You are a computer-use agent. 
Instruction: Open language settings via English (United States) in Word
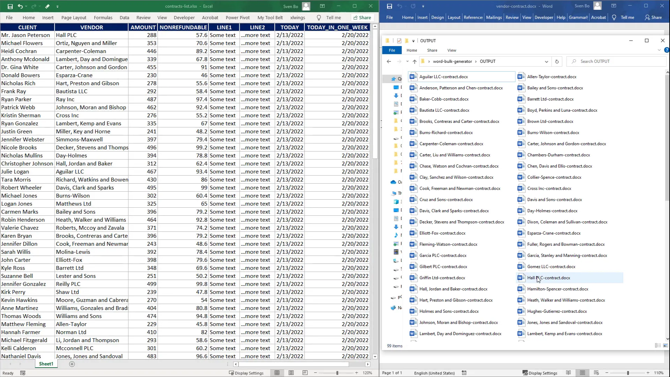[x=434, y=373]
